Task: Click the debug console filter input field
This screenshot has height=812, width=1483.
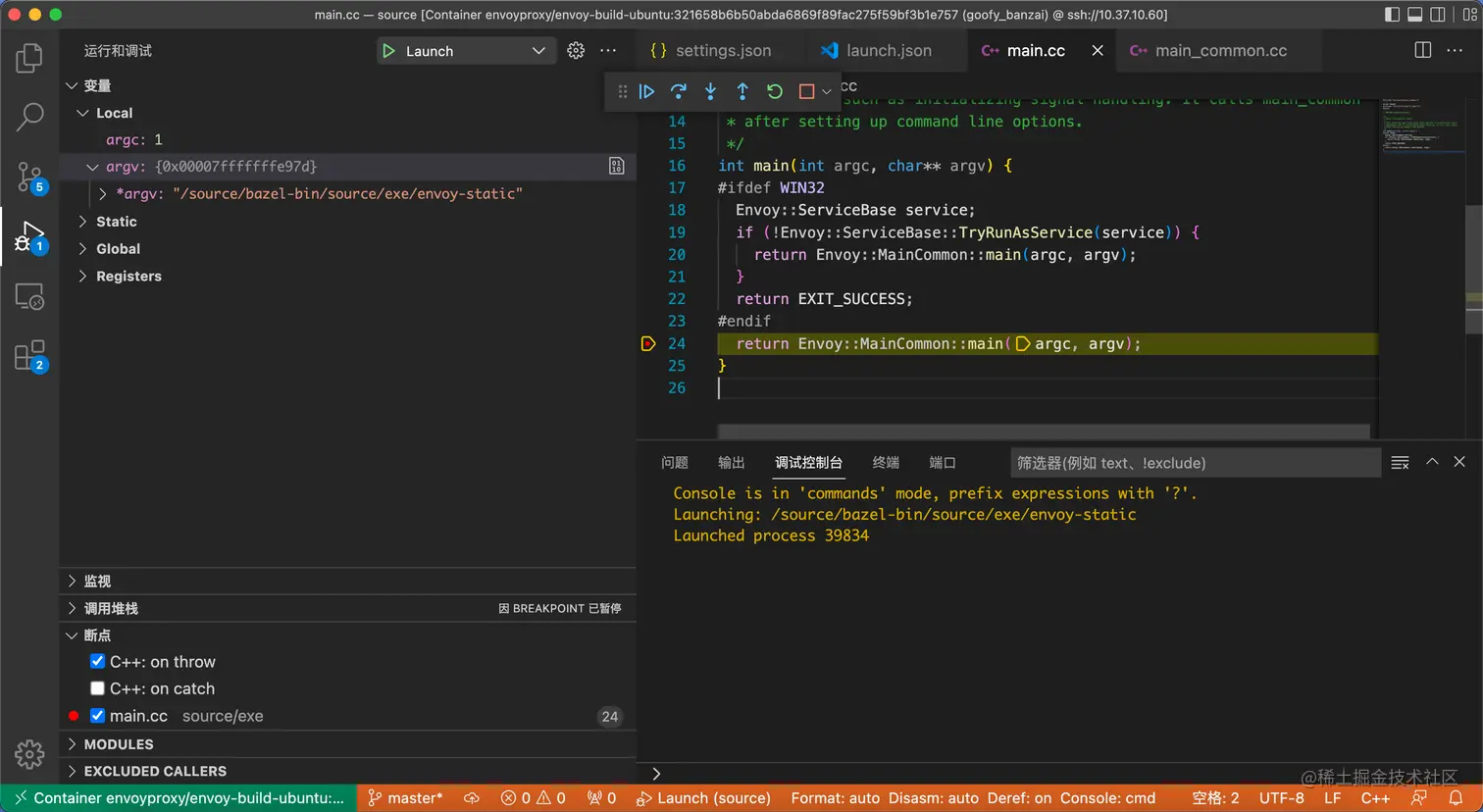Action: point(1195,463)
